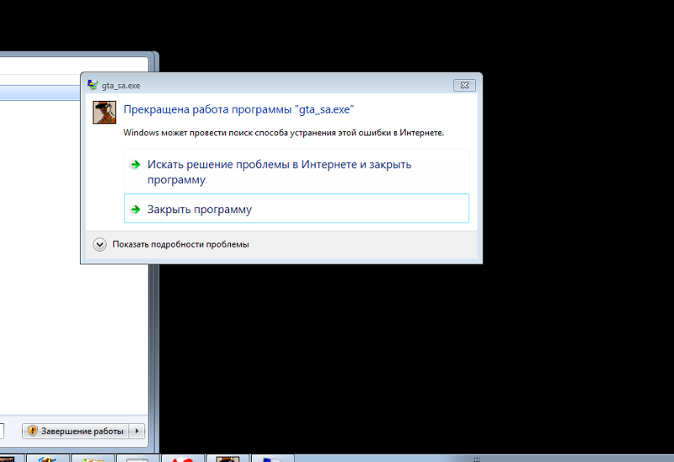674x462 pixels.
Task: Click the 'Завершение работы' button in Start menu
Action: point(76,431)
